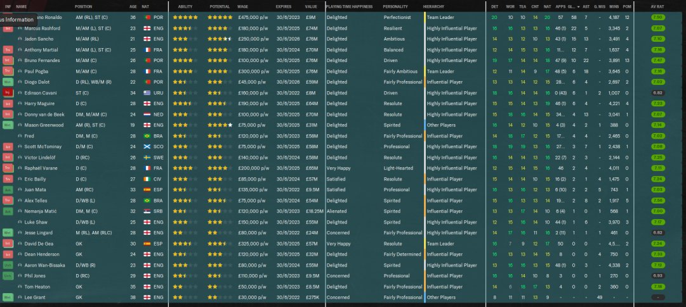This screenshot has width=686, height=307.
Task: Sort by the Av Rat column header
Action: pos(657,7)
